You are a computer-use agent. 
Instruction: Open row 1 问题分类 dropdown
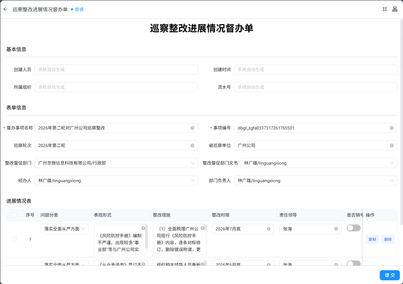(65, 229)
